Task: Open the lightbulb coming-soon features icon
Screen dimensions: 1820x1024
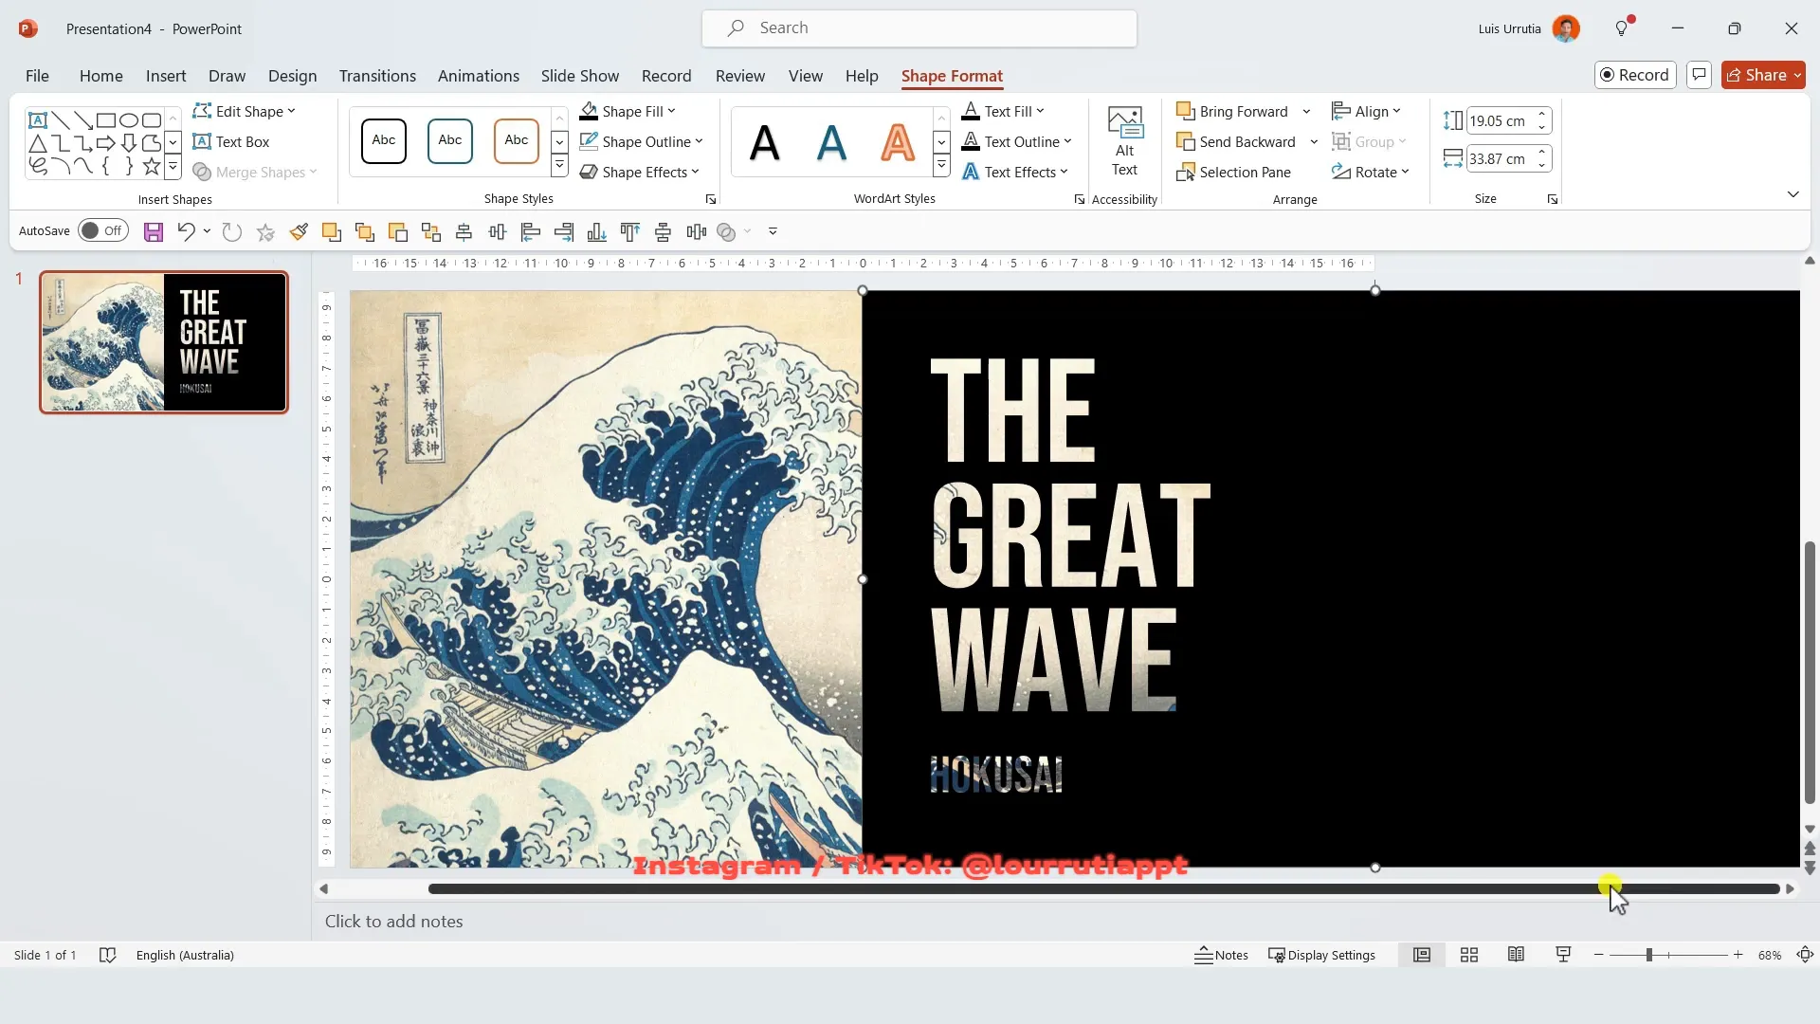Action: pyautogui.click(x=1623, y=28)
